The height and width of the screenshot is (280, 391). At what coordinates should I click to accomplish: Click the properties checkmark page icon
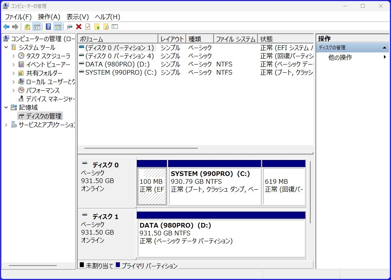click(x=88, y=27)
